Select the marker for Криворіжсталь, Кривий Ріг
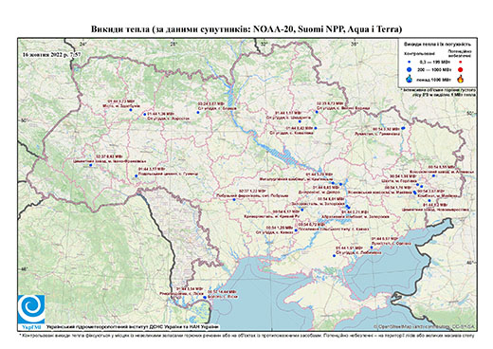 [x=302, y=210]
